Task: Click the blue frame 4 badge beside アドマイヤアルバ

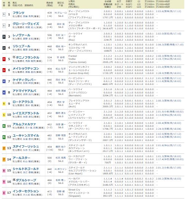Action: 4,92
